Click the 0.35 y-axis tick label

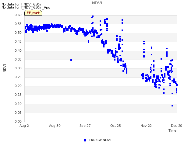tap(18, 60)
